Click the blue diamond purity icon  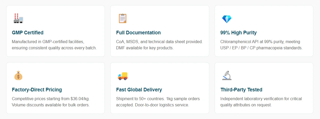pyautogui.click(x=227, y=19)
